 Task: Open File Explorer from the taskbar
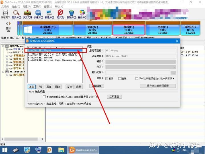click(61, 150)
